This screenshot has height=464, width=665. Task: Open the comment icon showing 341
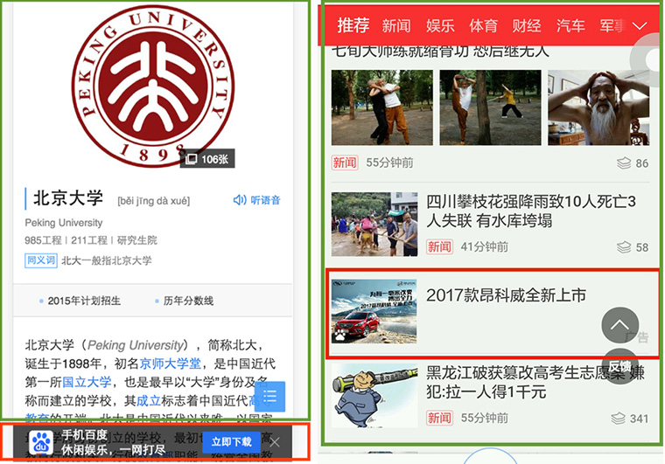tap(619, 419)
